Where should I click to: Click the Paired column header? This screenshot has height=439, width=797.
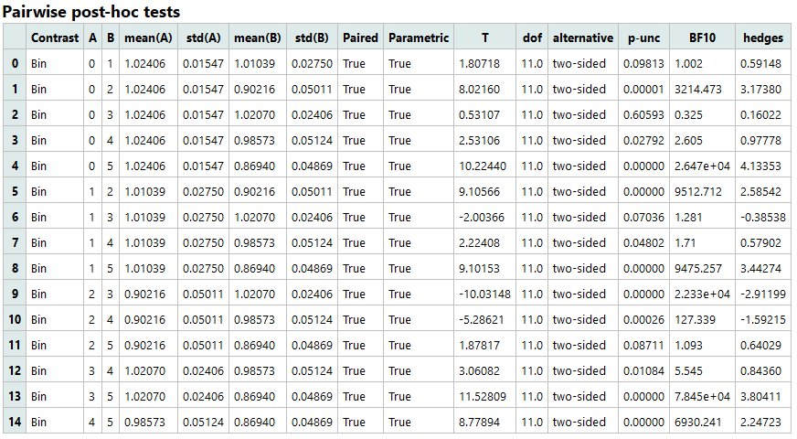tap(360, 38)
